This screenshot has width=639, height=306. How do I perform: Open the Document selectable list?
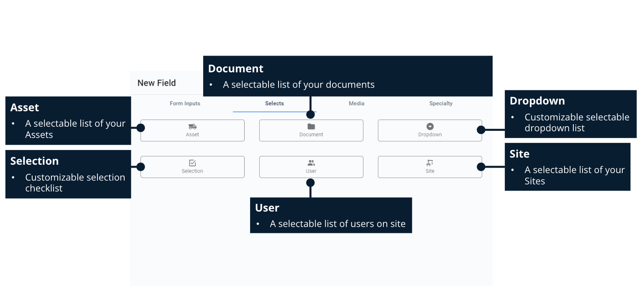tap(311, 130)
